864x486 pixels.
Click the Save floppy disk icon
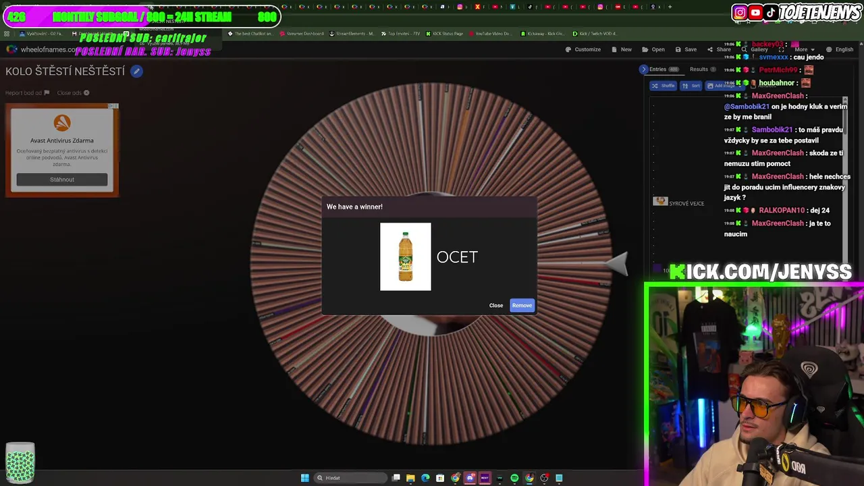pos(677,49)
